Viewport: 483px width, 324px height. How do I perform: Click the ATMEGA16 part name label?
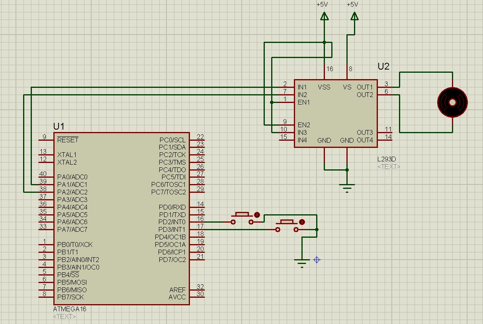(x=70, y=309)
